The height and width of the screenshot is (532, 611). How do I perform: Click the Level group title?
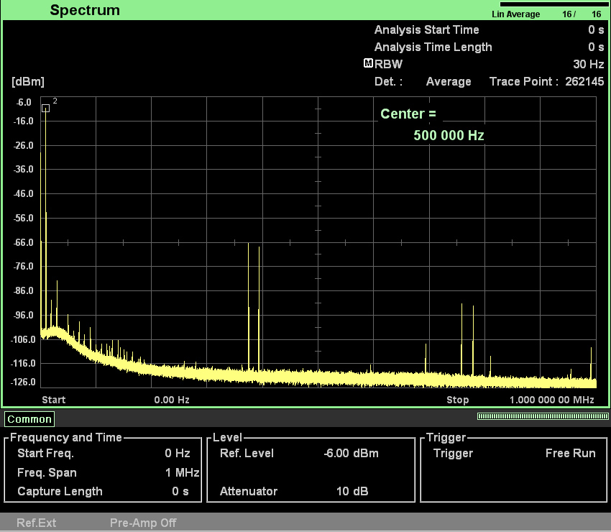pos(228,437)
